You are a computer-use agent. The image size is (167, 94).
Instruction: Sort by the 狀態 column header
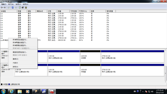[52, 11]
